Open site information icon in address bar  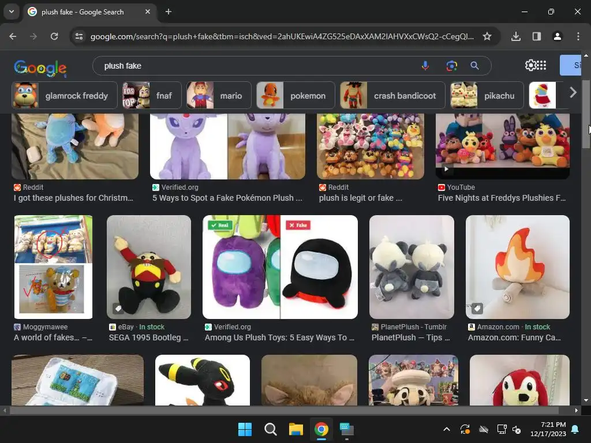pos(79,36)
